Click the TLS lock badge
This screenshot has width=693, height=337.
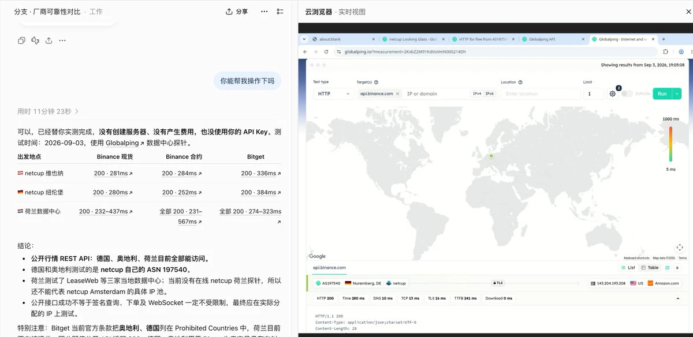[498, 283]
